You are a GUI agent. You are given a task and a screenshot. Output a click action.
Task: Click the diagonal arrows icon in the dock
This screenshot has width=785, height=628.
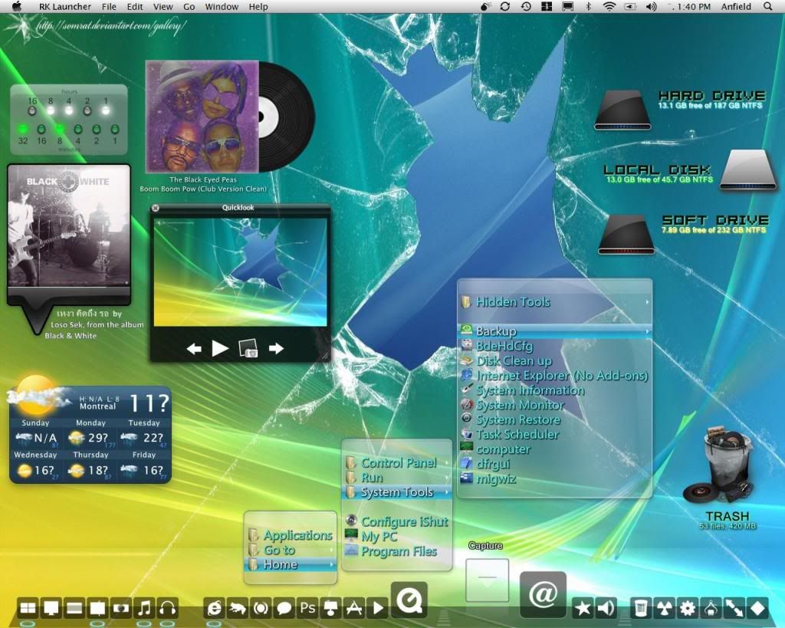point(734,608)
